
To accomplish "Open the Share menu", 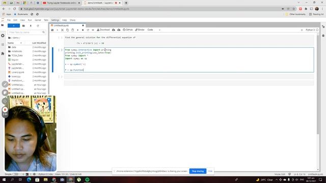I will (x=72, y=20).
